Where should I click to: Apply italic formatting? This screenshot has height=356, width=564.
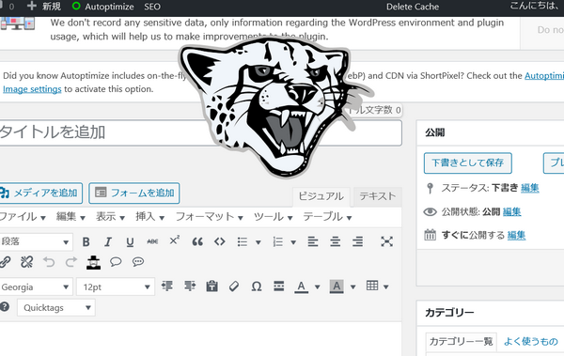click(108, 241)
